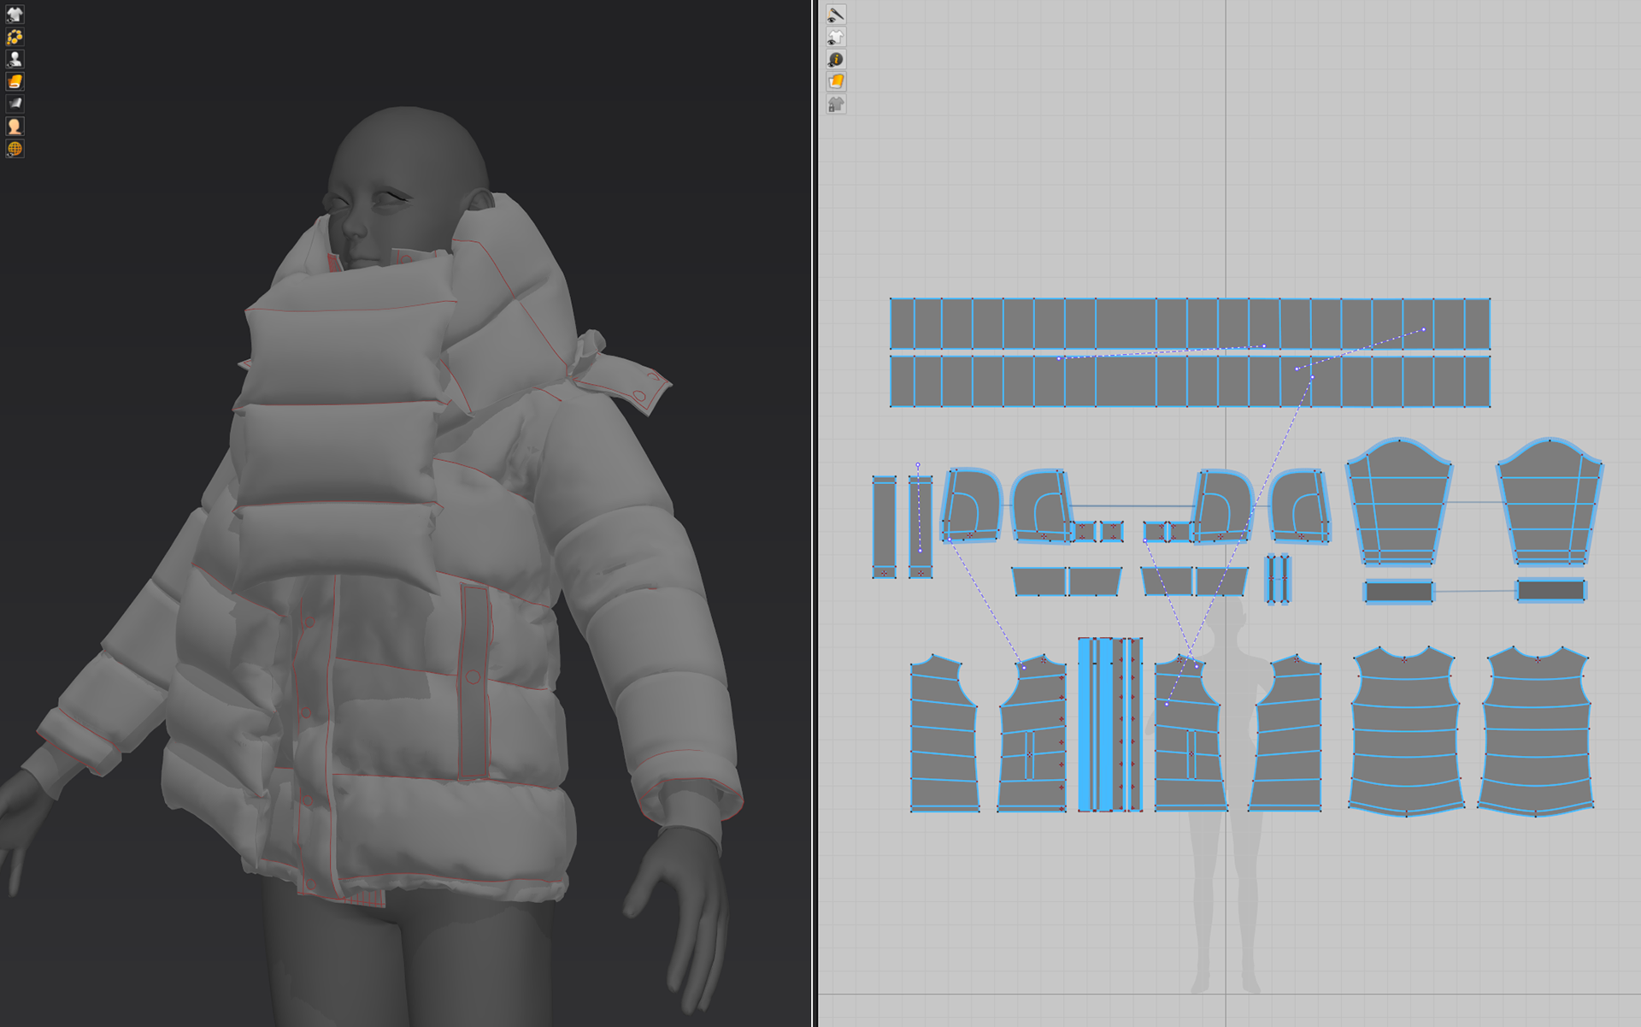Open the avatar skin render style icon

[x=15, y=126]
